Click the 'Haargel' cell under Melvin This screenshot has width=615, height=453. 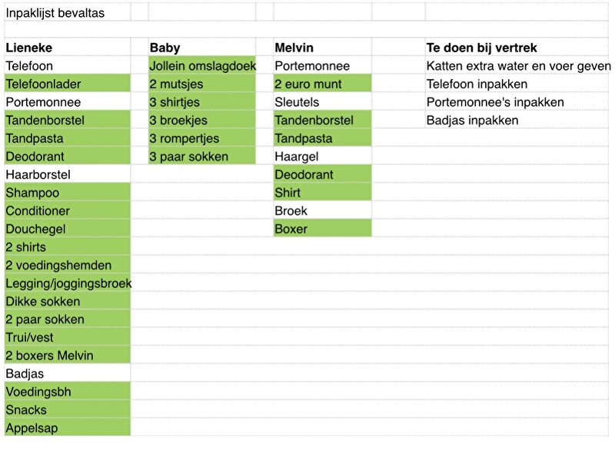[x=322, y=157]
